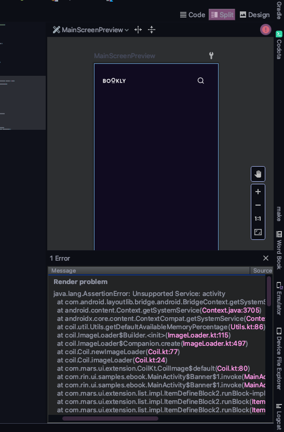This screenshot has height=432, width=284.
Task: Zoom out the preview with minus
Action: (258, 205)
